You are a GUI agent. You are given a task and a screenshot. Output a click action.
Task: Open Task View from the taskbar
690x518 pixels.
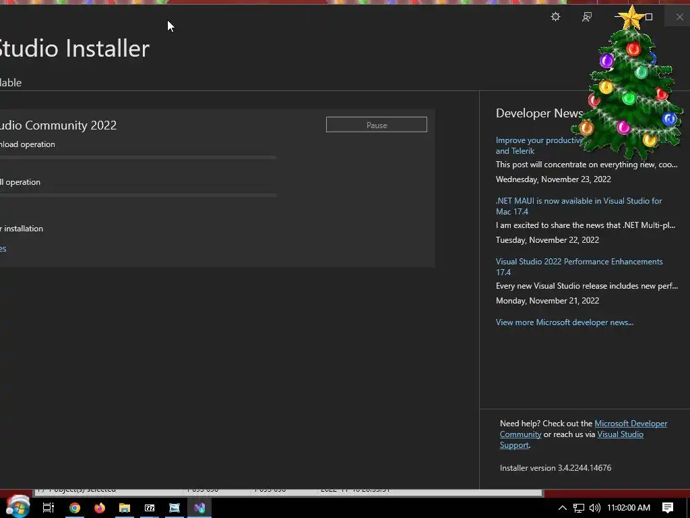point(49,508)
